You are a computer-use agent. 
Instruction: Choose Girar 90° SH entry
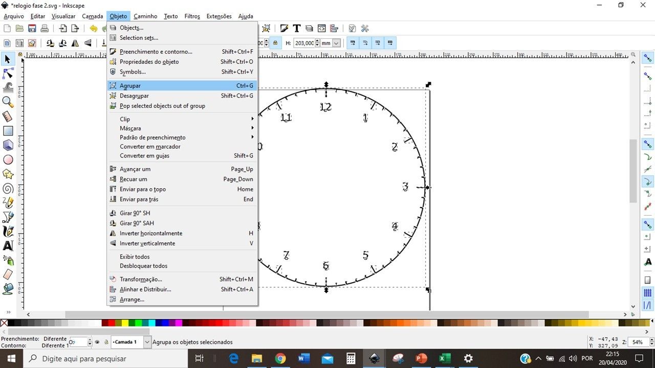tap(182, 213)
